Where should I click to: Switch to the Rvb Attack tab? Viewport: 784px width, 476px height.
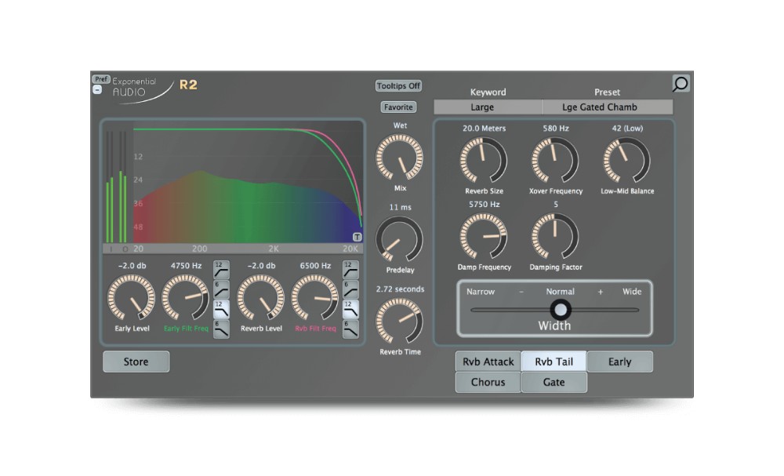click(x=488, y=362)
